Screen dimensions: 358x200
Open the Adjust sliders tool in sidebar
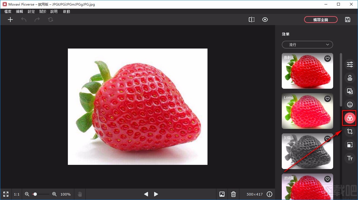coord(350,64)
